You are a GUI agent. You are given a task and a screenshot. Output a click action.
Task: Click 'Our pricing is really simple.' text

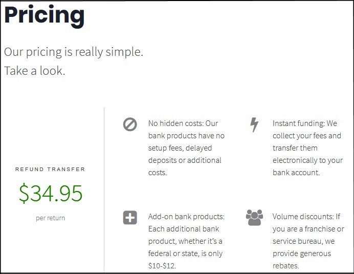click(74, 52)
